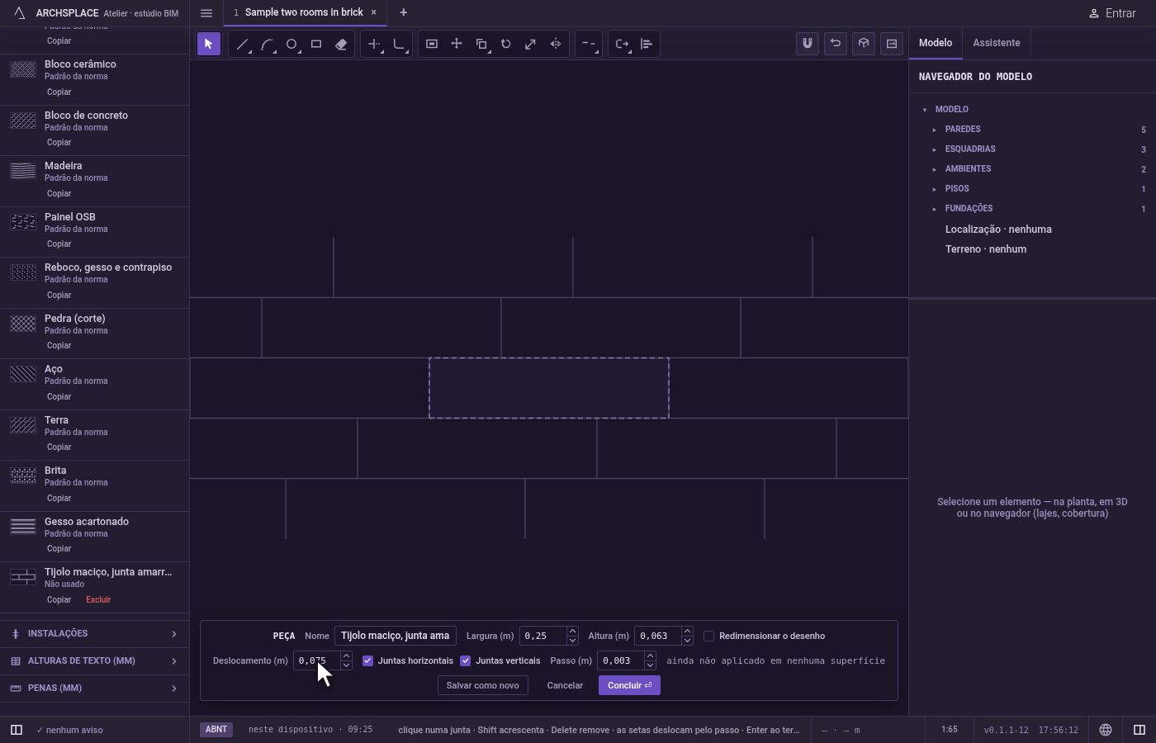The image size is (1156, 743).
Task: Expand the INSTALAÇÕES section
Action: point(94,634)
